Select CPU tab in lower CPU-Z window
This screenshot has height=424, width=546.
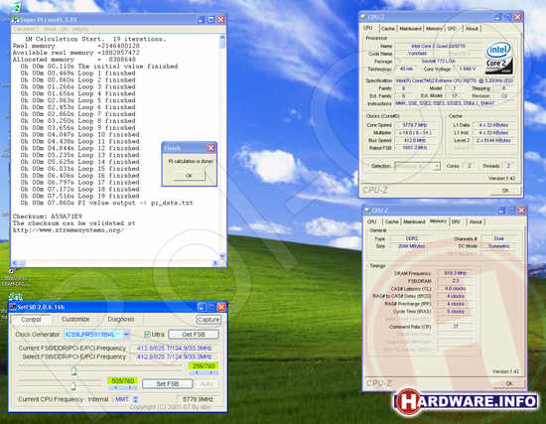371,221
